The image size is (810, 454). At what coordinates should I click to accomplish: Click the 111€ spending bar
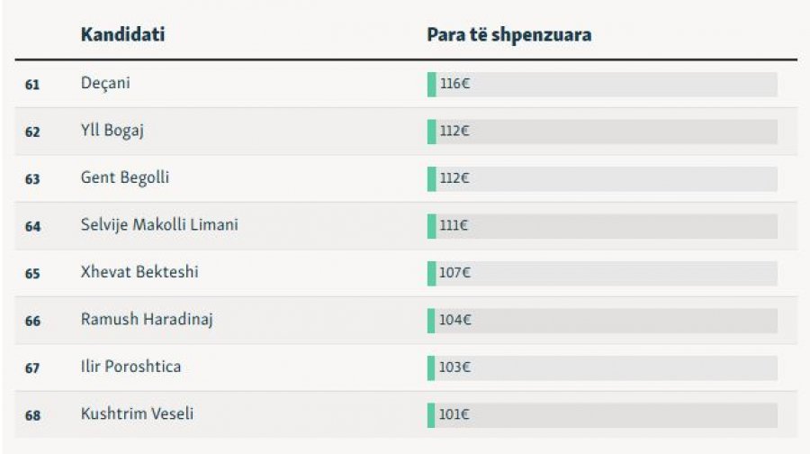(602, 226)
